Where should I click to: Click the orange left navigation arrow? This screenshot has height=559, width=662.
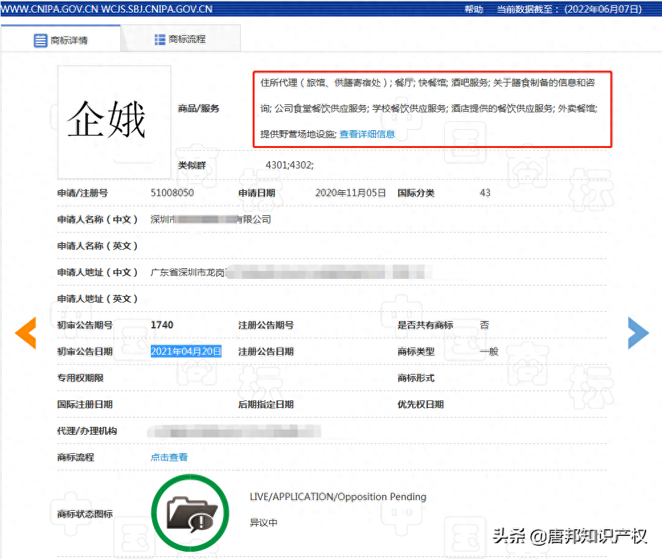click(x=25, y=334)
